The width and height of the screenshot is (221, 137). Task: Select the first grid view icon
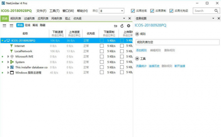[x=4, y=25]
